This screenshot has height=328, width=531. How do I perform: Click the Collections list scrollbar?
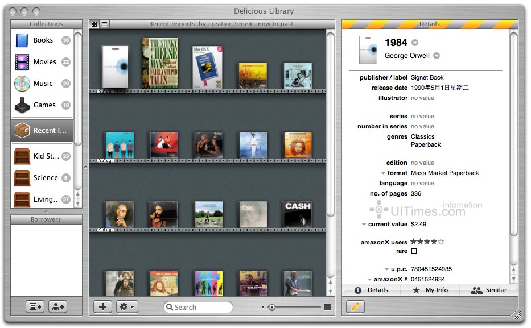tap(77, 88)
